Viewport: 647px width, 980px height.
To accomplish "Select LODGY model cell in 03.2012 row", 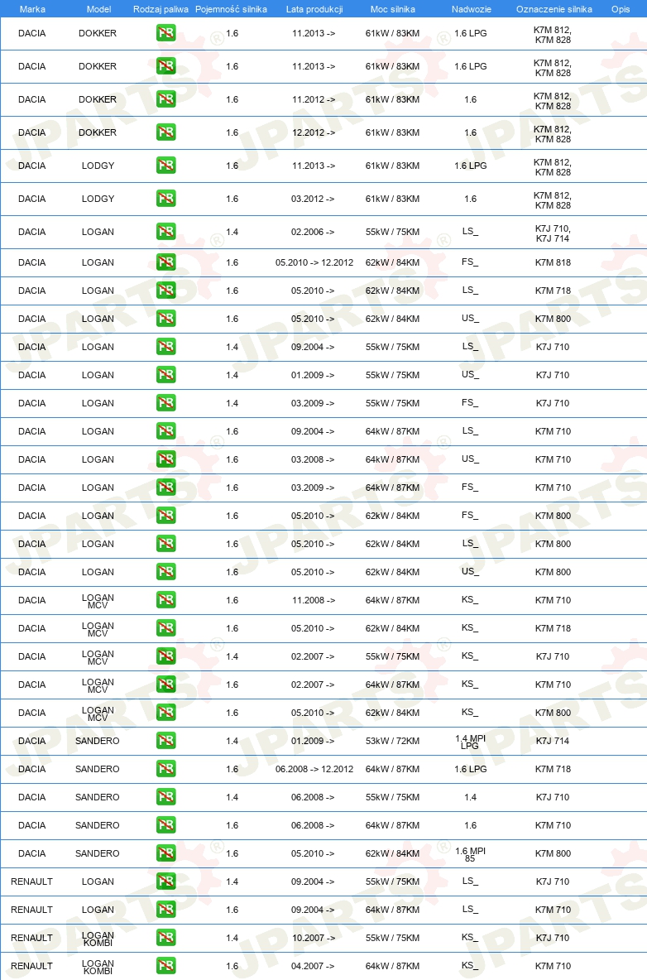I will 98,199.
